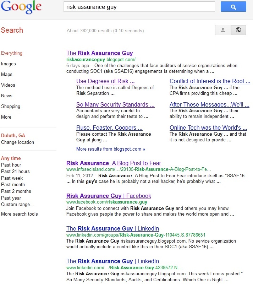Viewport: 253px width, 287px height.
Task: Switch to News results
Action: coord(7,96)
